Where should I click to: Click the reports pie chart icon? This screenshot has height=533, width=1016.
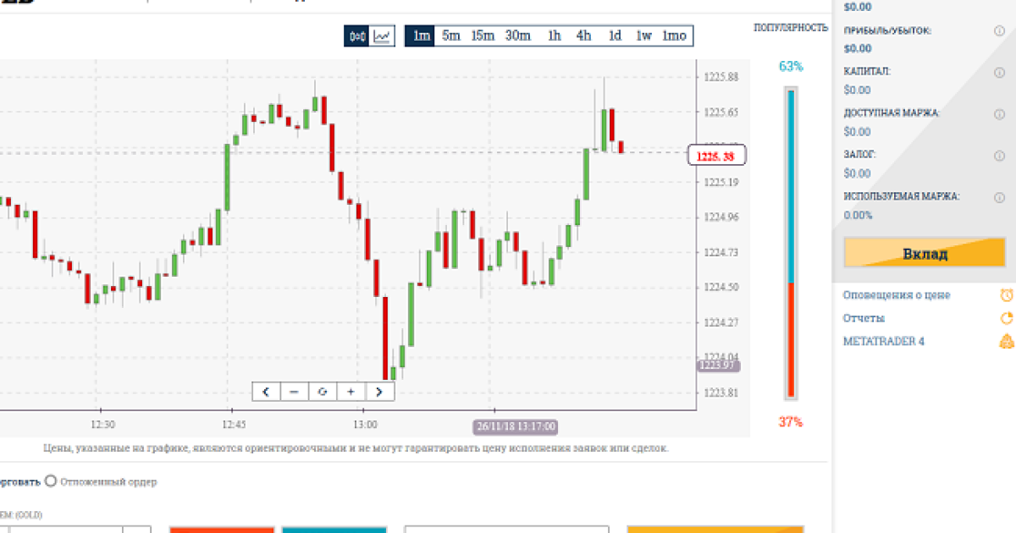tap(1007, 319)
